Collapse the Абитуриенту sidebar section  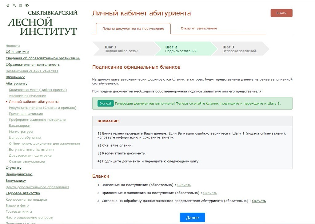[x=17, y=84]
